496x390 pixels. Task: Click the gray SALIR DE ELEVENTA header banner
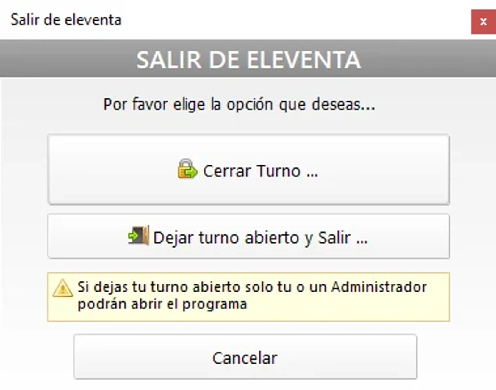[x=248, y=61]
